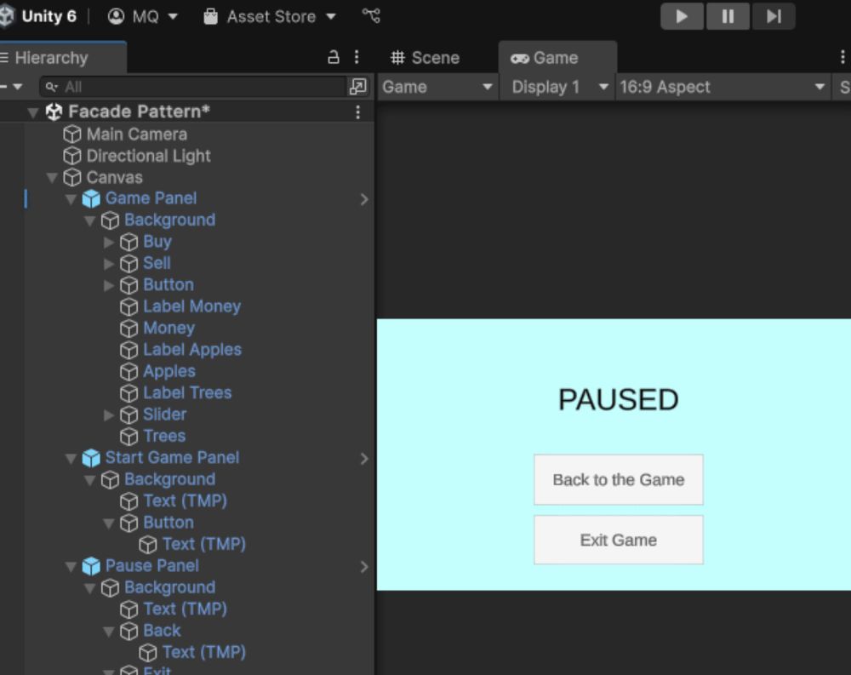Focus the Hierarchy search field

click(192, 86)
